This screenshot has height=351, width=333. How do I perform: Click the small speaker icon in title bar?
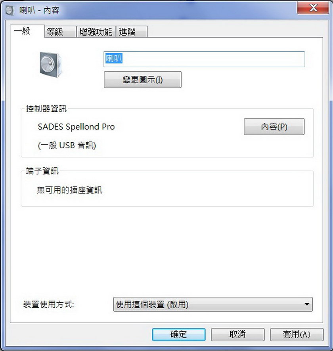coord(10,10)
